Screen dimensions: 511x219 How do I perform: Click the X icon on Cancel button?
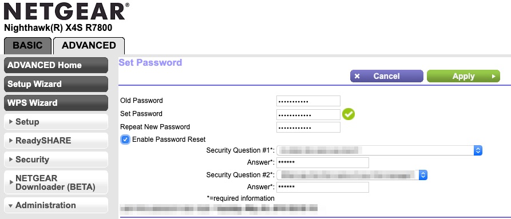tap(357, 77)
